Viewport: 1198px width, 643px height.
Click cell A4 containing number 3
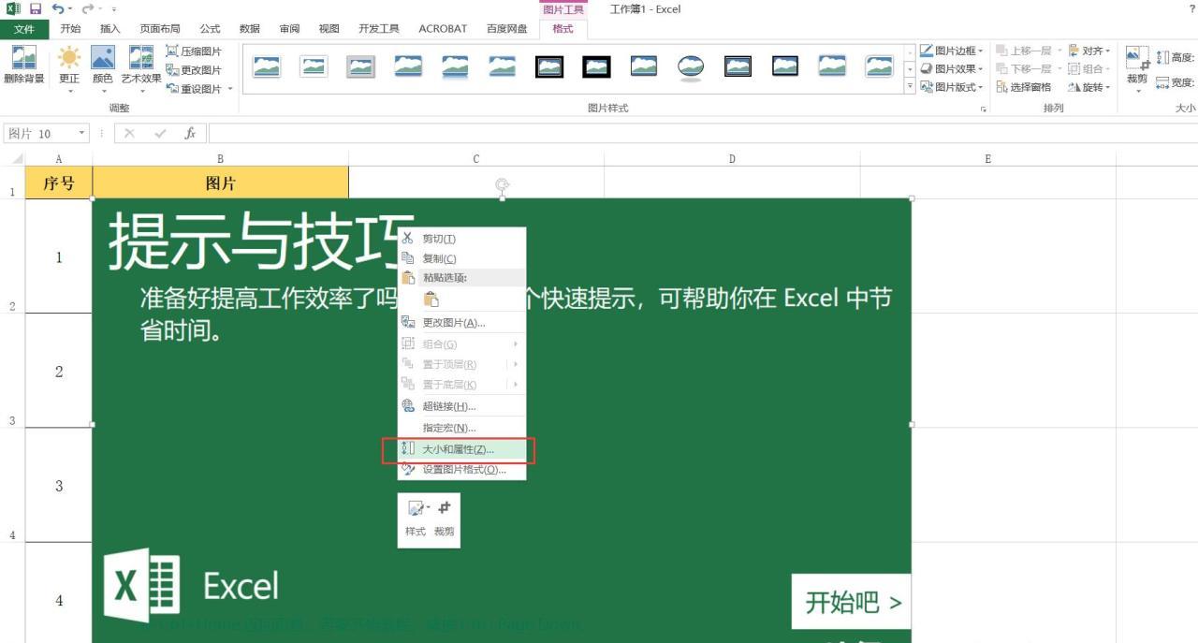pyautogui.click(x=59, y=485)
